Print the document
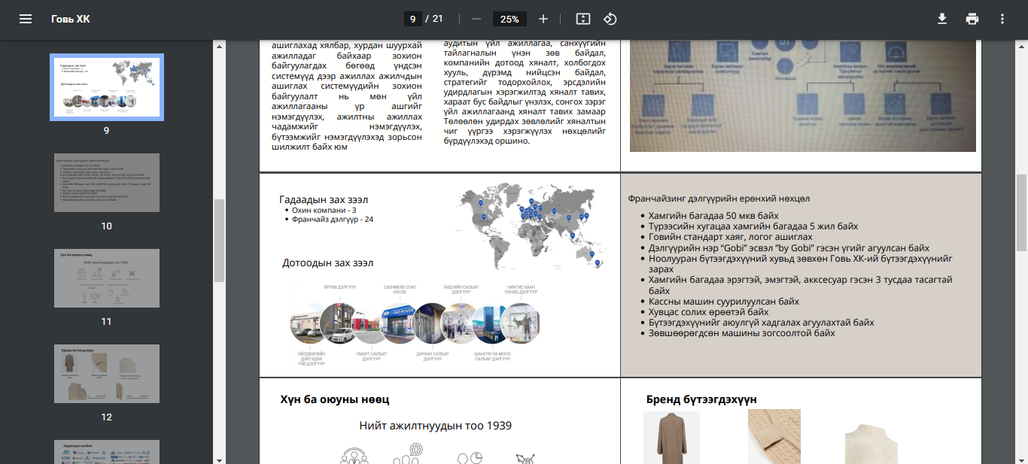 click(x=972, y=19)
